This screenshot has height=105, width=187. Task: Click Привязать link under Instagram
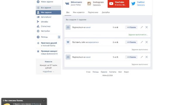click(x=97, y=5)
